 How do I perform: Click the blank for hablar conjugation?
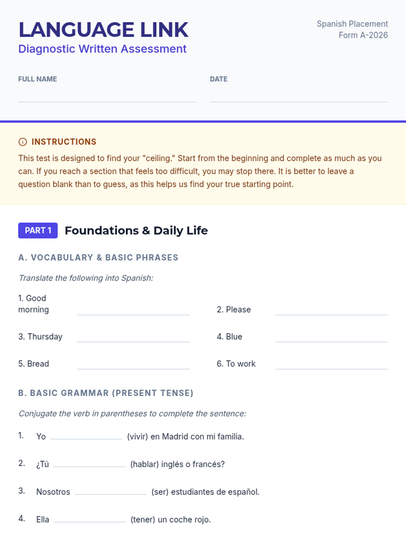click(89, 463)
